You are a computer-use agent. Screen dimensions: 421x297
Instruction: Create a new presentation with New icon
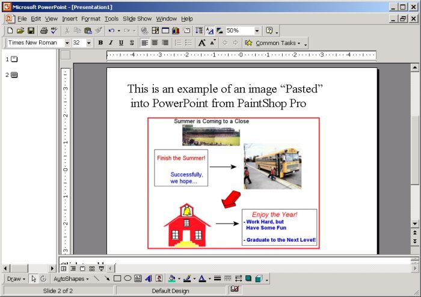[10, 31]
